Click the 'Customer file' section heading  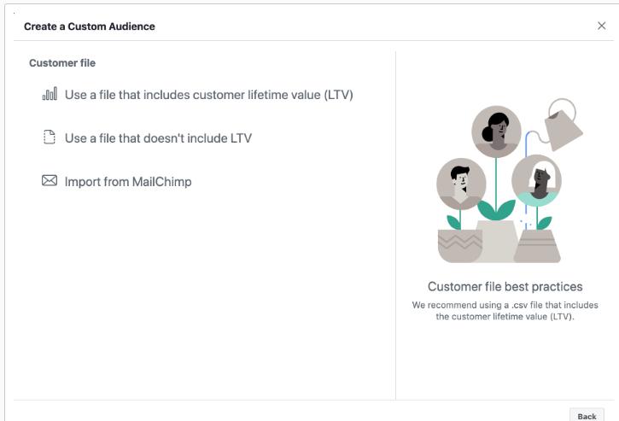62,63
